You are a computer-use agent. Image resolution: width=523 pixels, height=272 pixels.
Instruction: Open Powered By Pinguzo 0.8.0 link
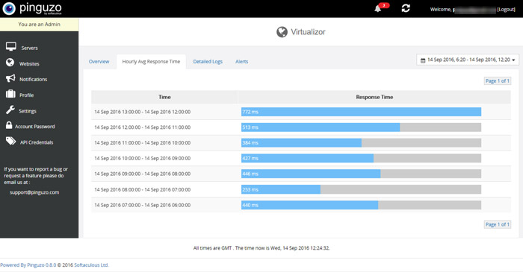tap(28, 265)
